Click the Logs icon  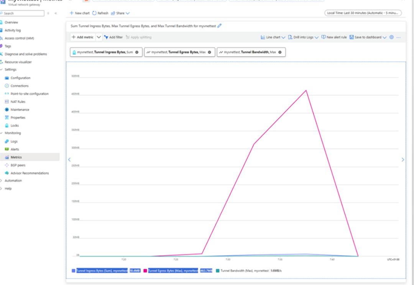tap(7, 141)
